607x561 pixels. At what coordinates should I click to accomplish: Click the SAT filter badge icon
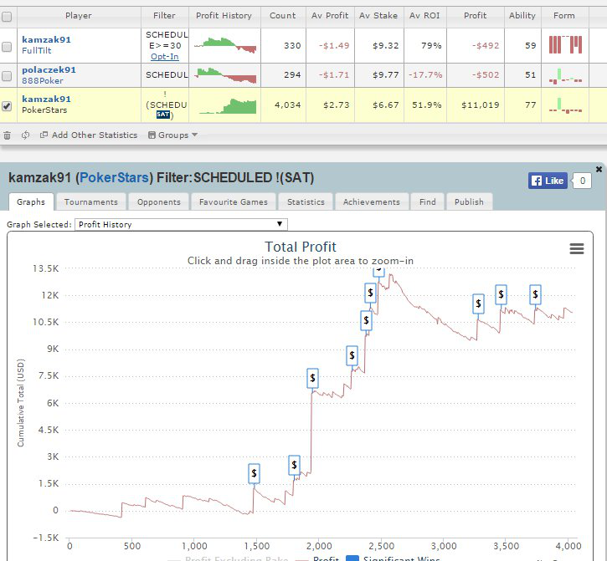[163, 115]
